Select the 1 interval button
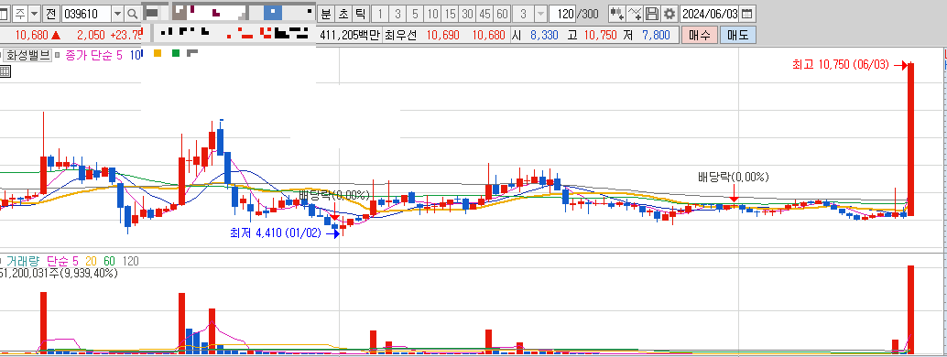The image size is (947, 357). click(x=380, y=14)
